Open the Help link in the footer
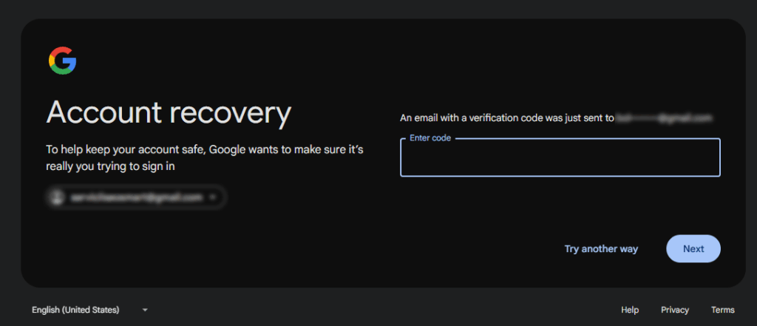Image resolution: width=757 pixels, height=326 pixels. [x=630, y=310]
